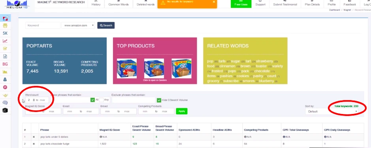Viewport: 371px width, 148px height.
Task: Click related word 'strawberry'
Action: tap(264, 61)
